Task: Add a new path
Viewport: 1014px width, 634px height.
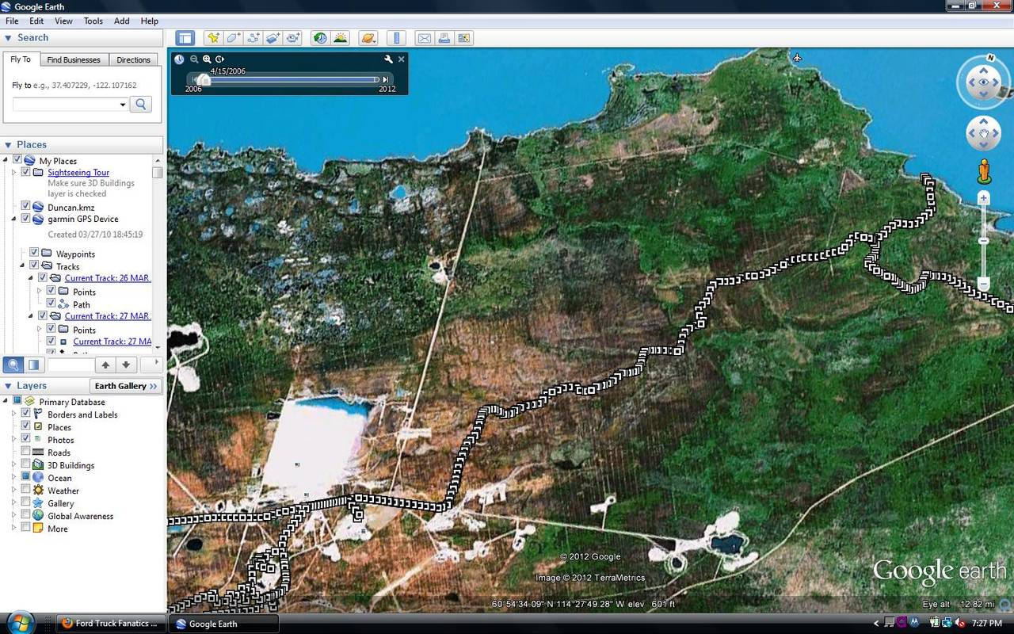Action: (x=253, y=37)
